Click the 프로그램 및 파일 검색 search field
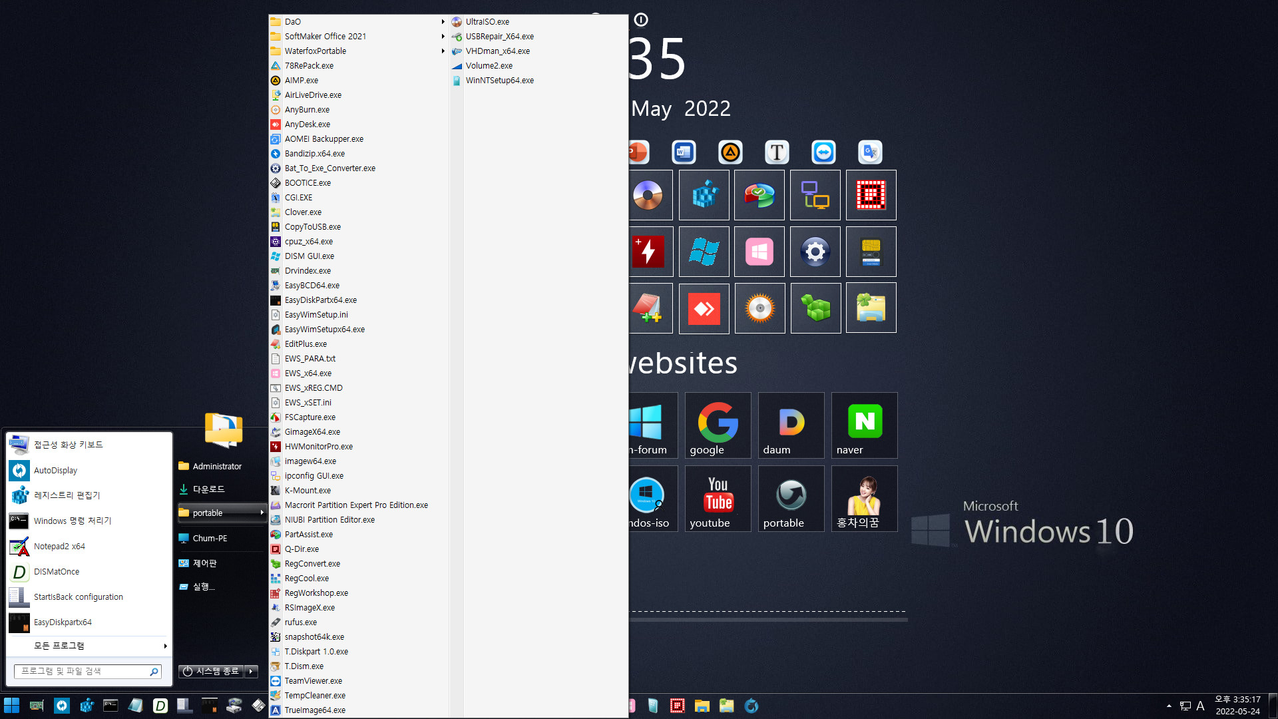Viewport: 1278px width, 719px height. pyautogui.click(x=88, y=671)
